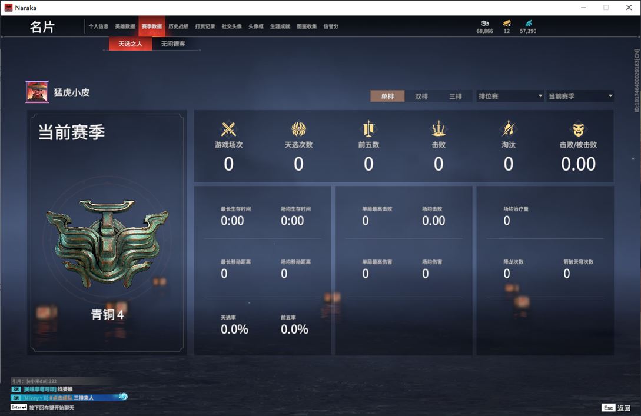Click the 天选率 0.0% value

point(234,330)
